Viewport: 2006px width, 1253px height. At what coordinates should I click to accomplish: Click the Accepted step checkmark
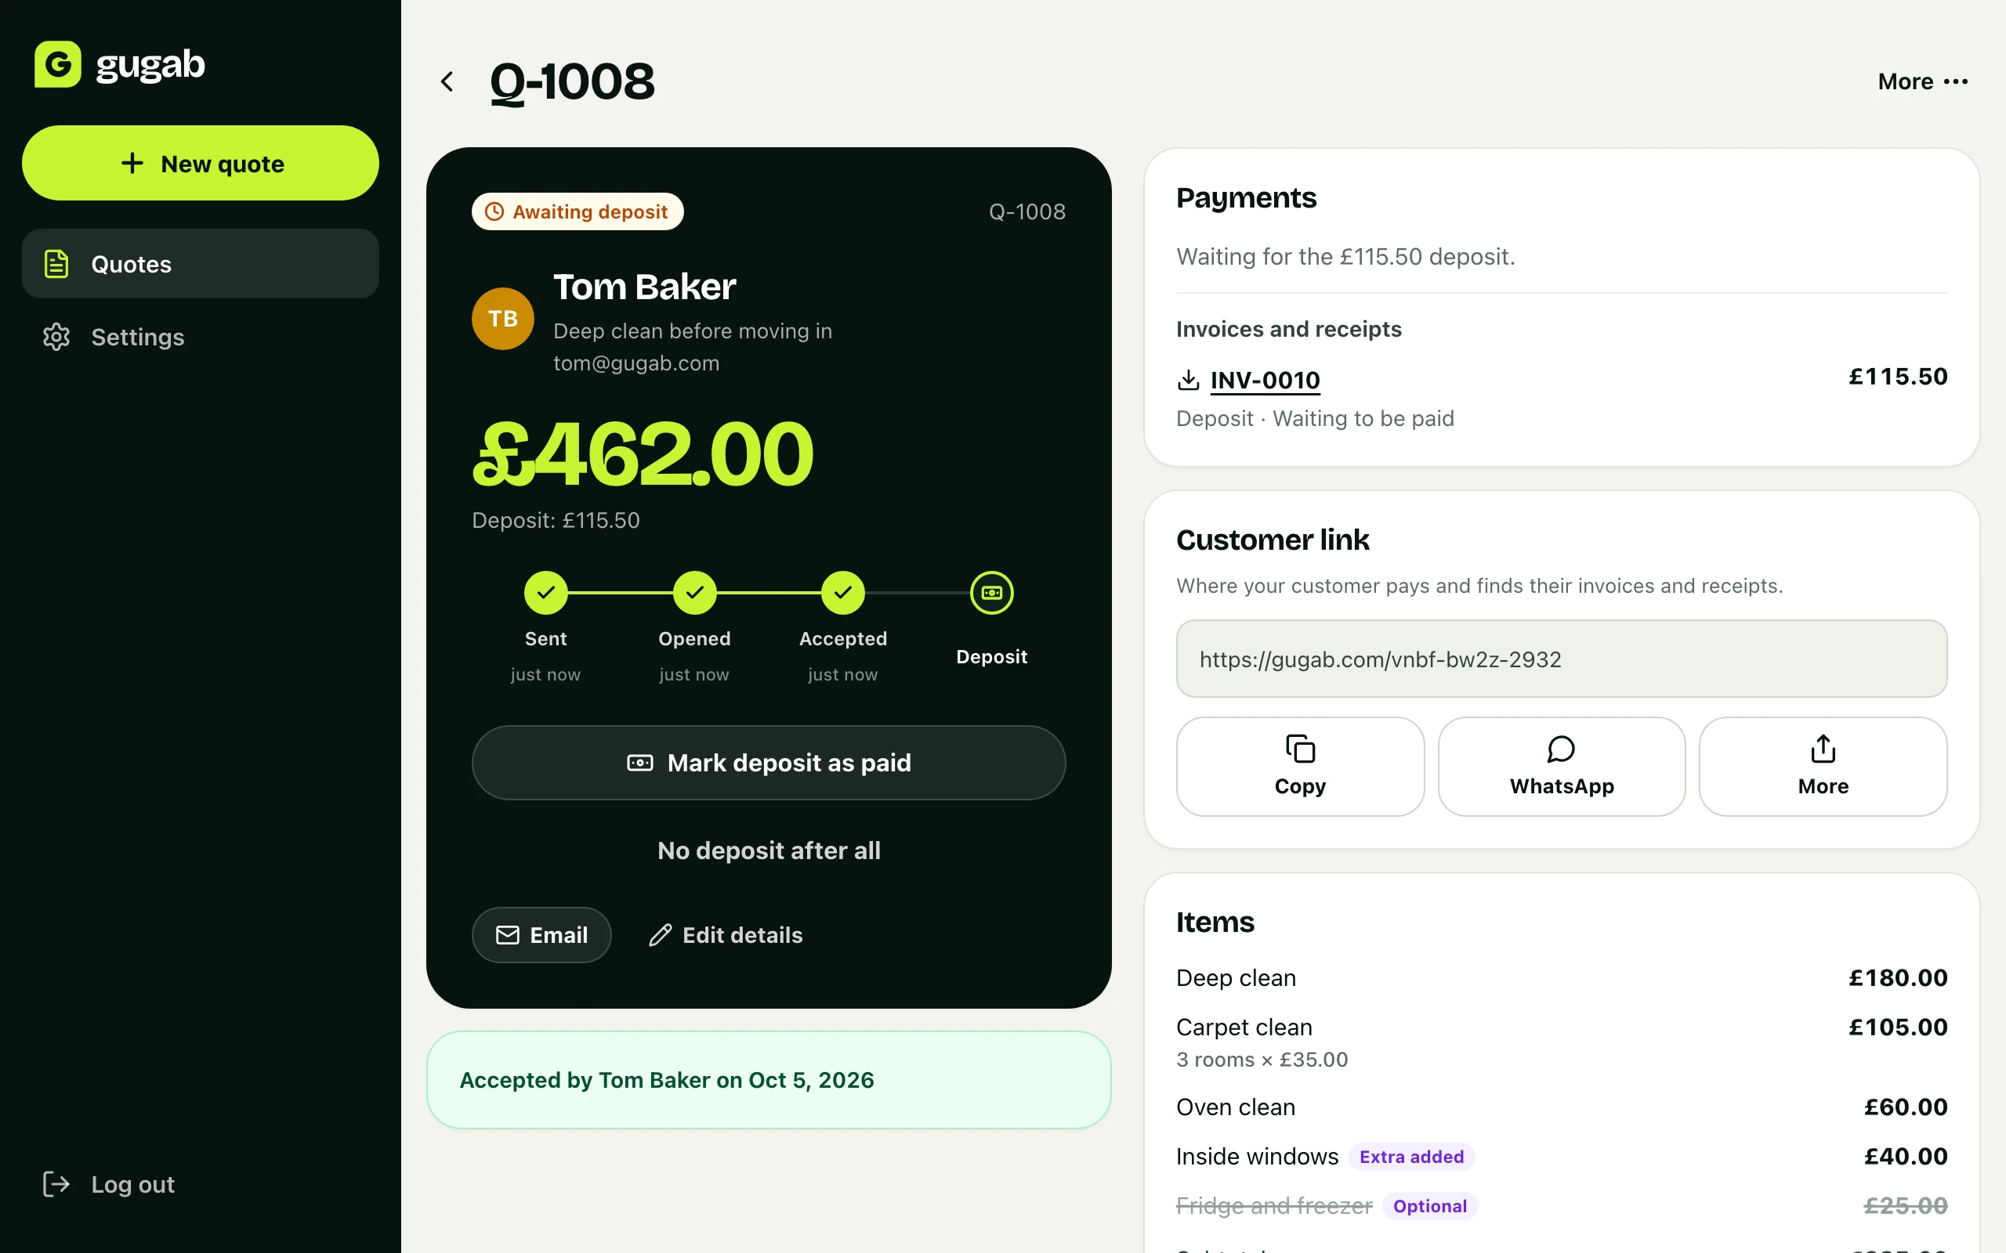pos(843,593)
